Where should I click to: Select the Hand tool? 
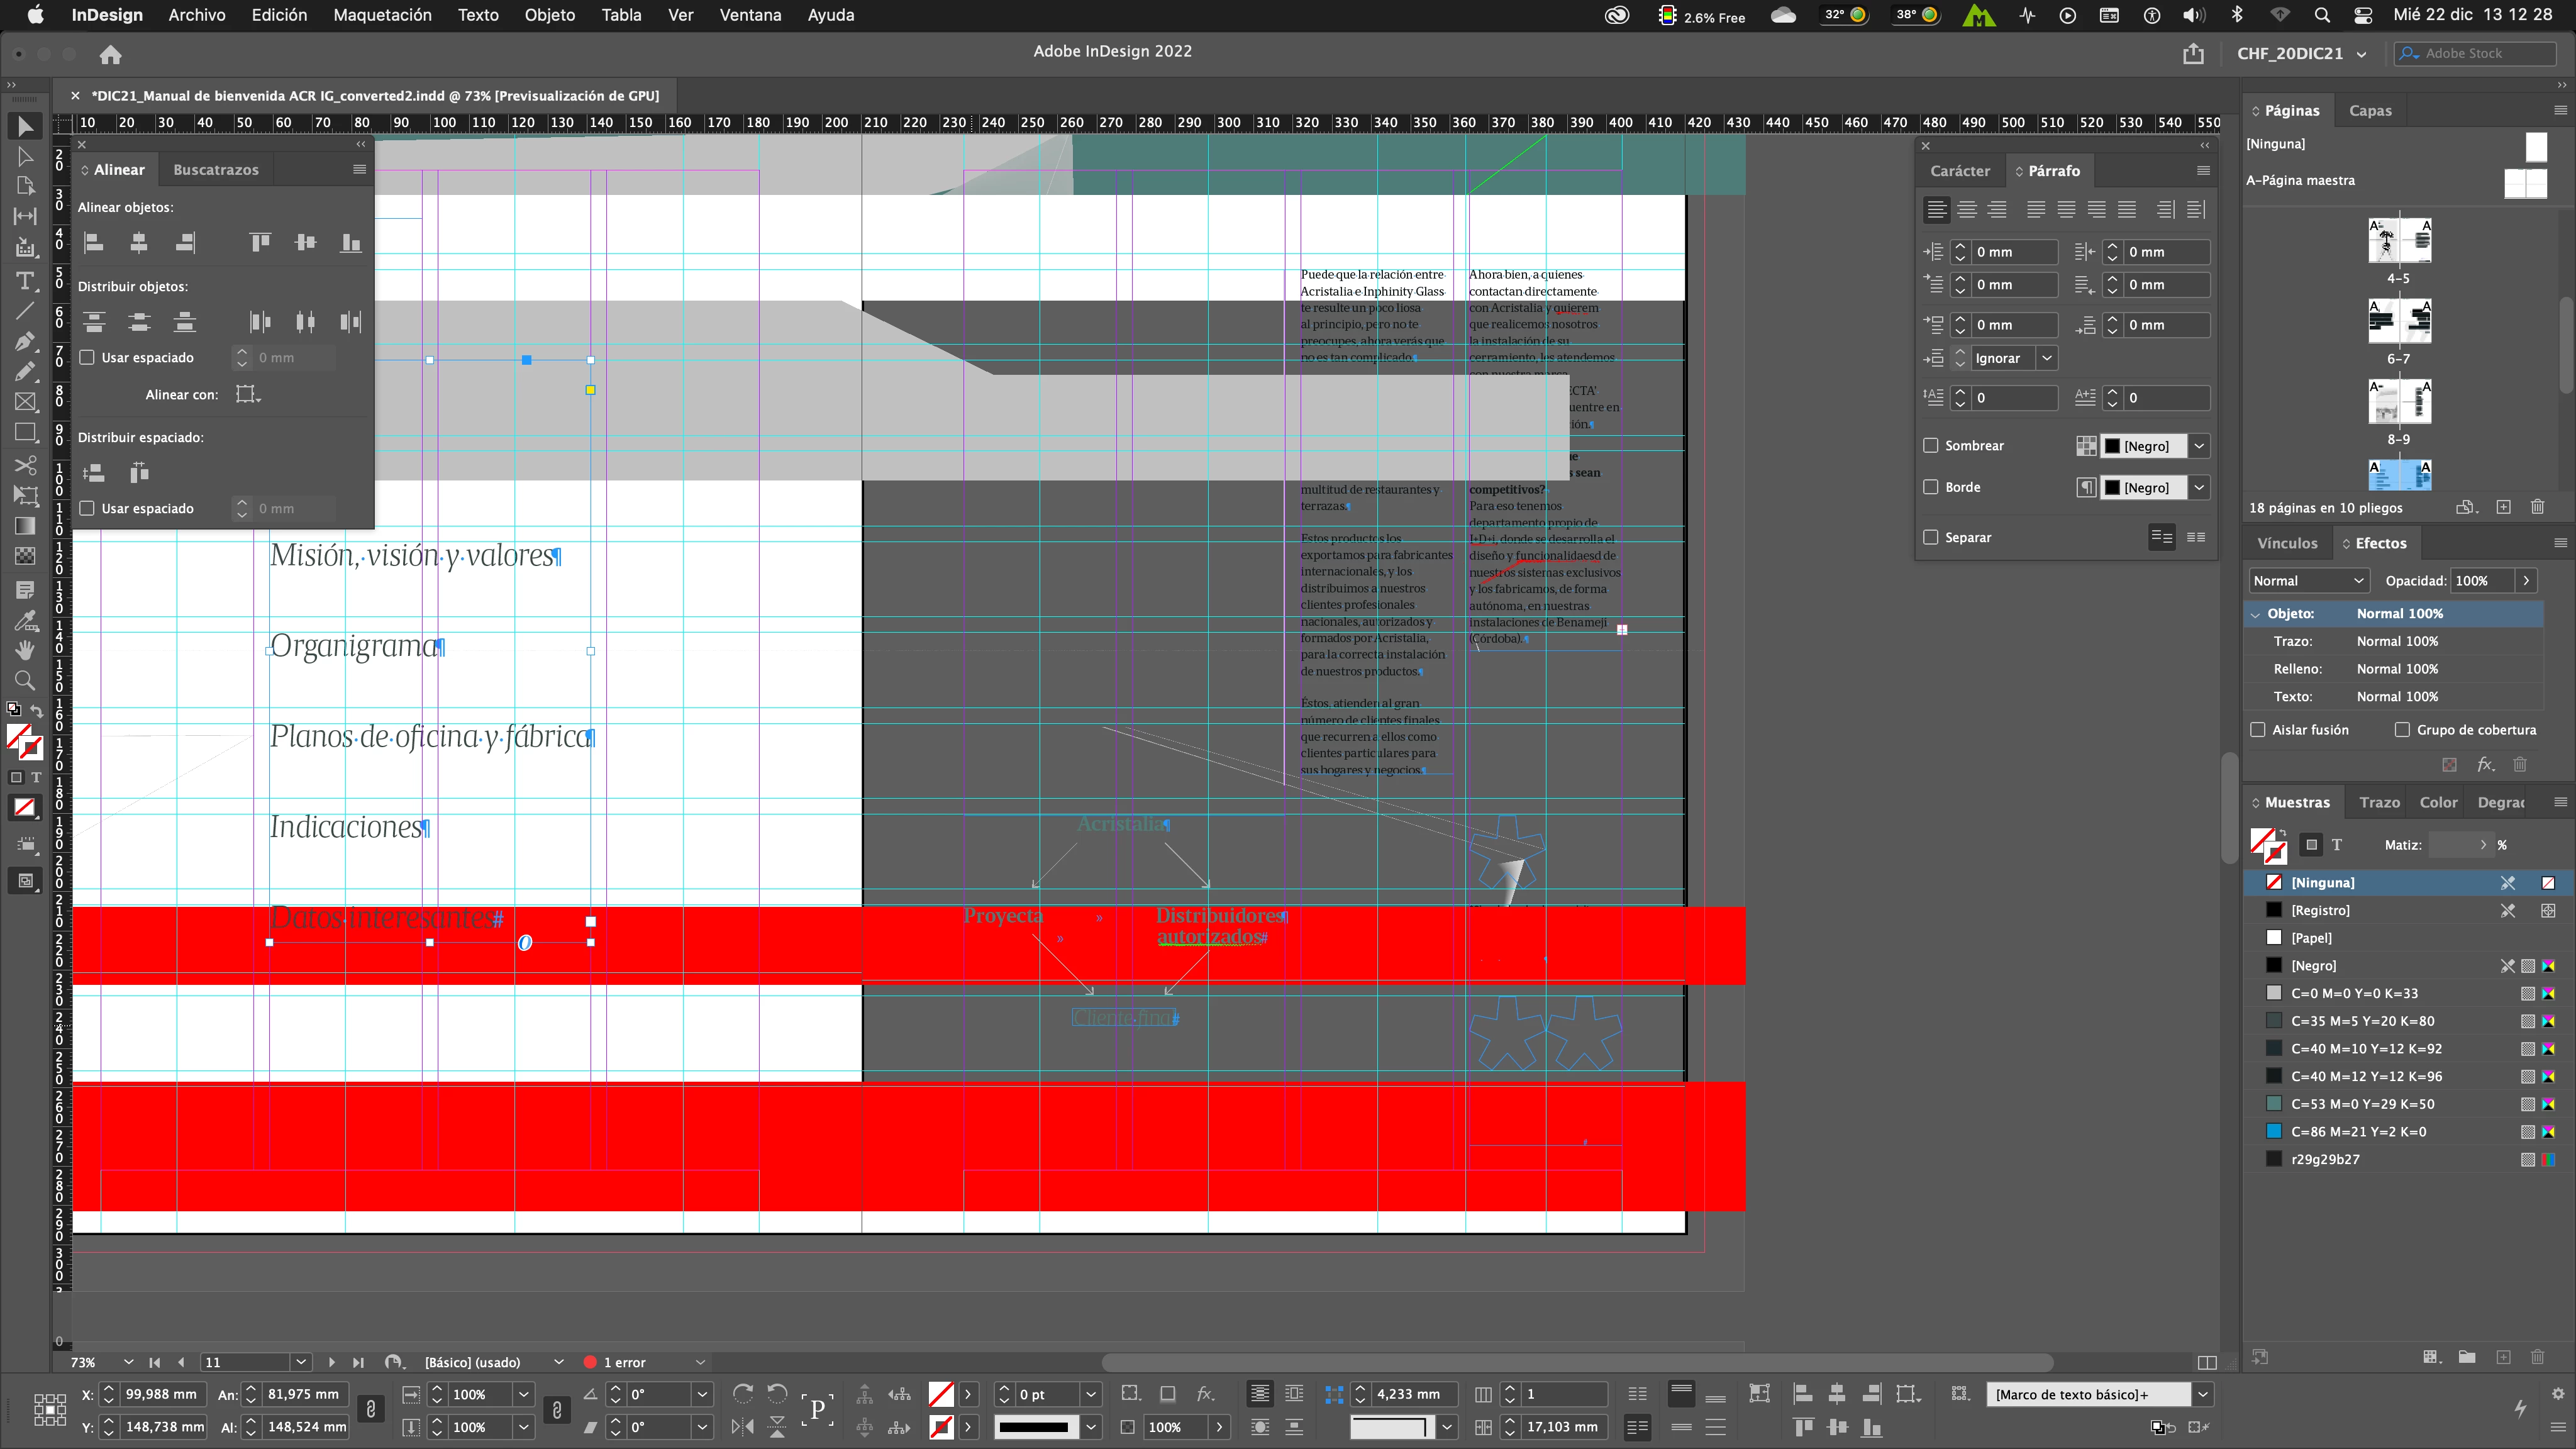tap(25, 650)
